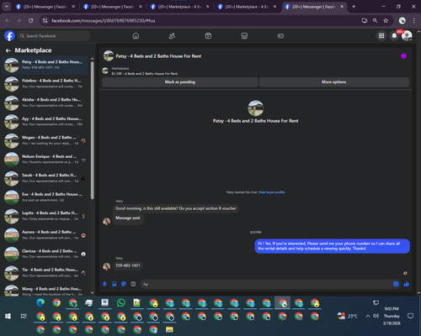Open the View buyer profile link
The image size is (421, 336).
[x=271, y=192]
